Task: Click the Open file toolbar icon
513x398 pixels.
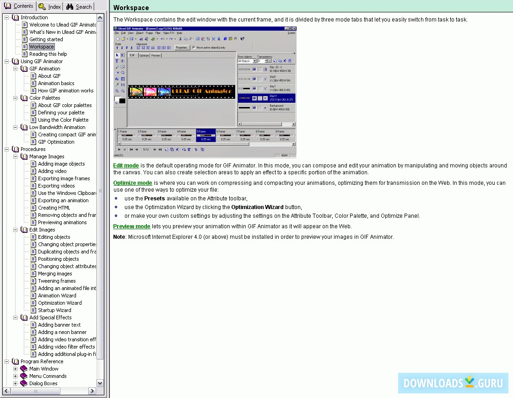Action: click(x=123, y=39)
